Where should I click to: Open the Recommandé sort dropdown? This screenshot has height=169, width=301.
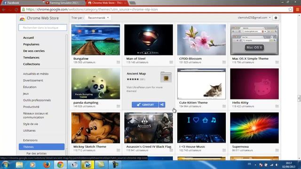98,18
